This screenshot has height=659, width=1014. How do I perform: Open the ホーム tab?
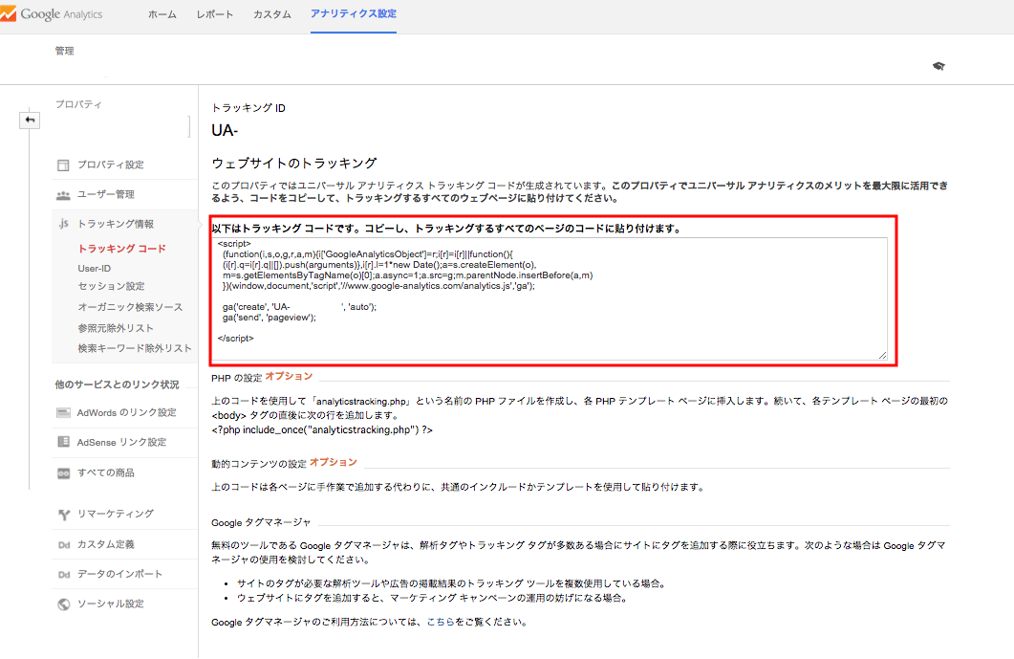(162, 14)
